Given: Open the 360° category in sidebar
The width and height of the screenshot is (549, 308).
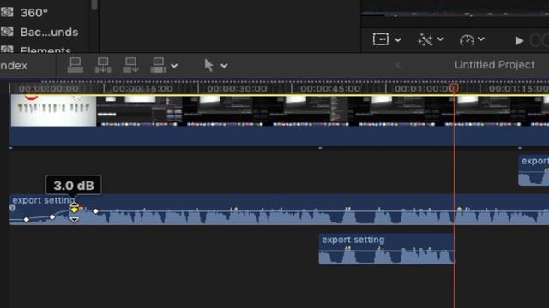Looking at the screenshot, I should tap(34, 13).
